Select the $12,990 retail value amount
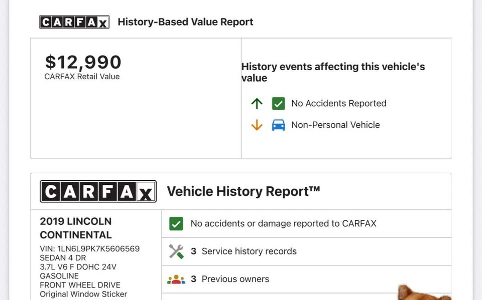This screenshot has height=300, width=482. pos(83,62)
